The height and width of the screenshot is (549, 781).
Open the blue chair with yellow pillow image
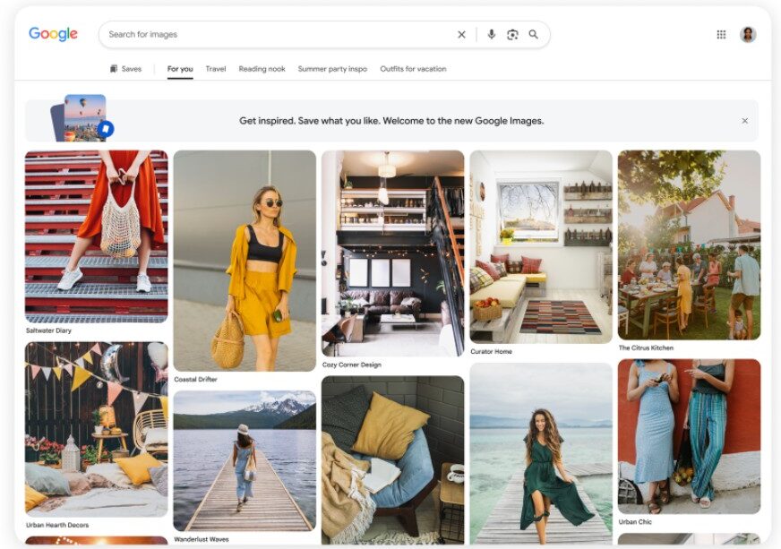[x=392, y=459]
